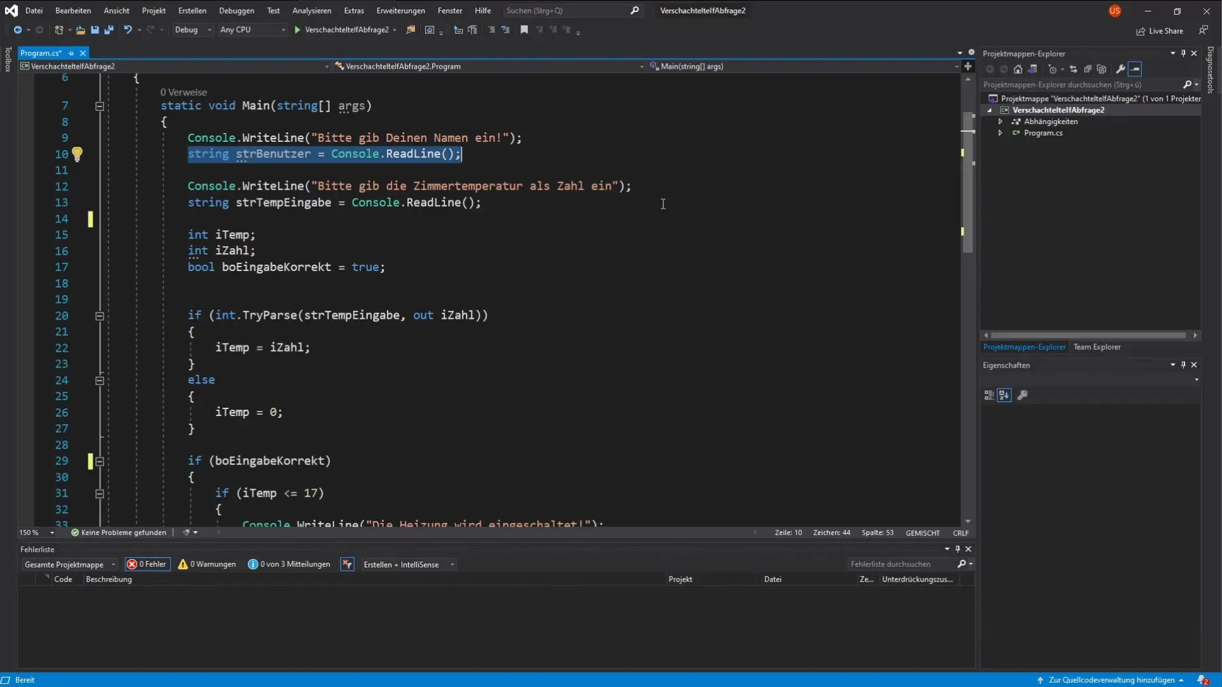Image resolution: width=1222 pixels, height=687 pixels.
Task: Click the show all files icon
Action: (1102, 69)
